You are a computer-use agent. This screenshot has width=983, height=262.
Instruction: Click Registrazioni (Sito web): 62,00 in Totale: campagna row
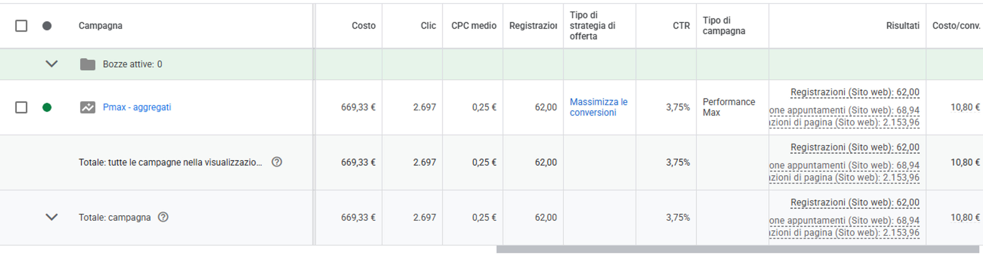point(855,202)
